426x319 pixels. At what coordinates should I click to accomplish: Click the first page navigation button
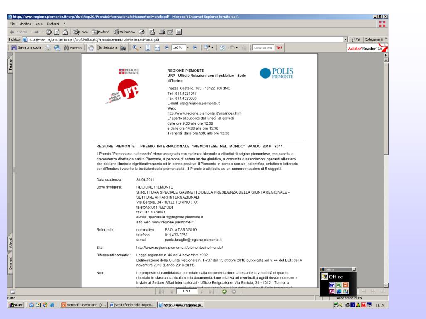(162, 292)
